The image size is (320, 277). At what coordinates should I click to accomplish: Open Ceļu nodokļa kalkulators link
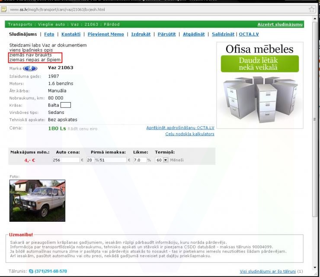(x=189, y=134)
